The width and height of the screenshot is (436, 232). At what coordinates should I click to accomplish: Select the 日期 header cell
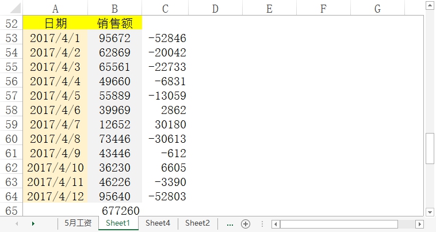(55, 23)
